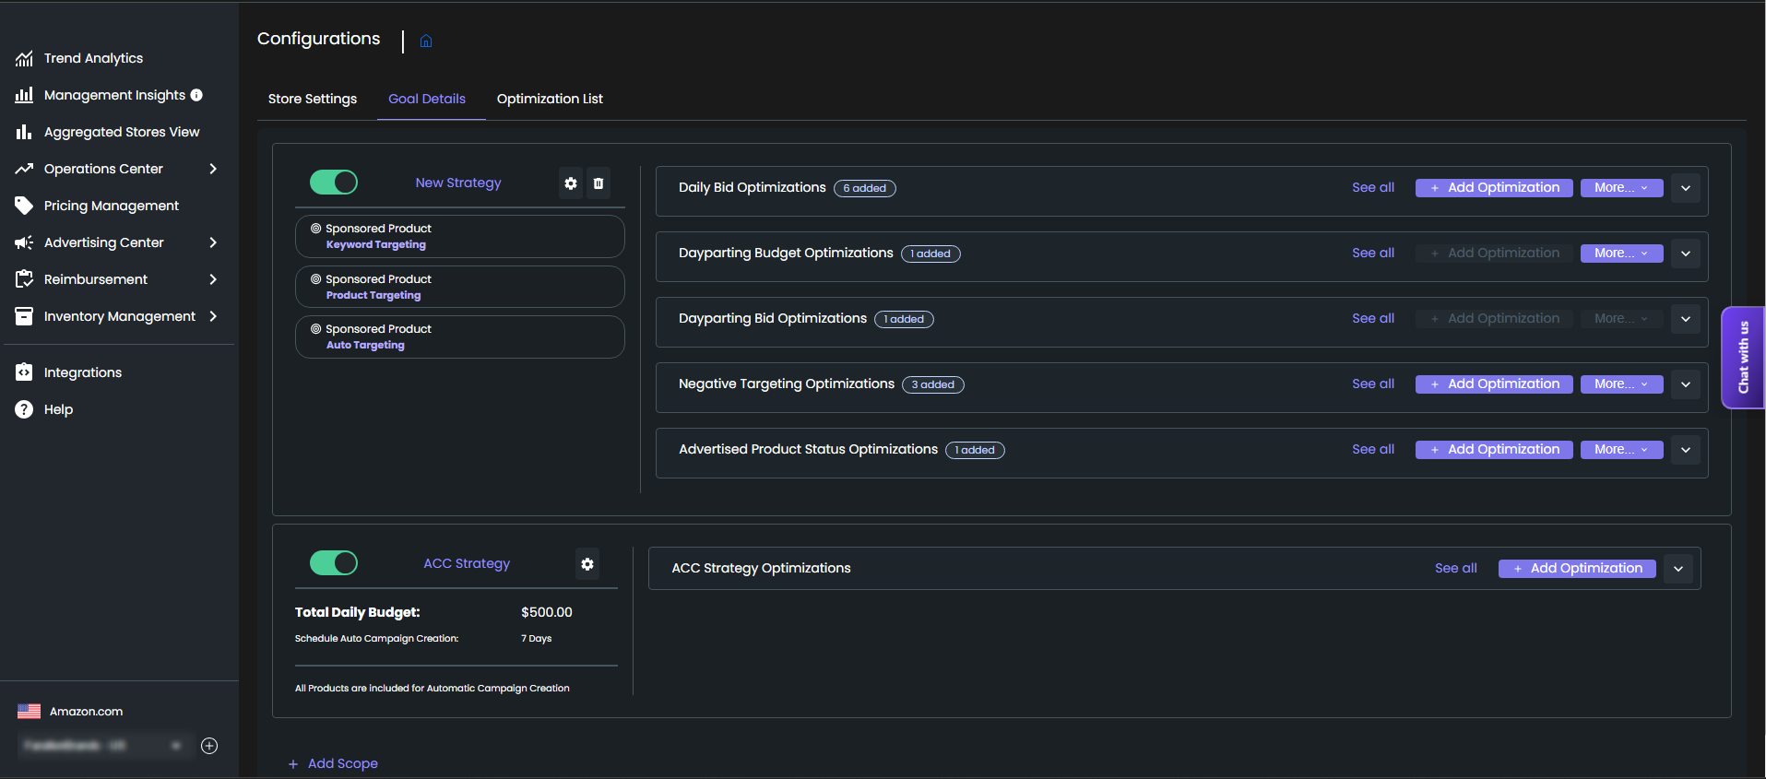Expand Advertising Center submenu
Screen dimensions: 1766x779
[213, 242]
